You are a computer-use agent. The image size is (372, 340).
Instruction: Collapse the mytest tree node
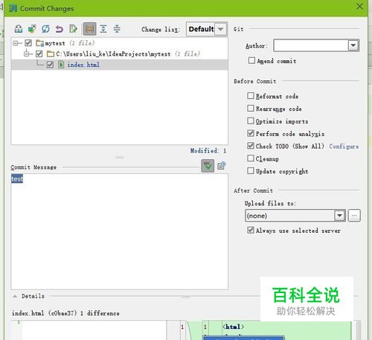coord(16,43)
